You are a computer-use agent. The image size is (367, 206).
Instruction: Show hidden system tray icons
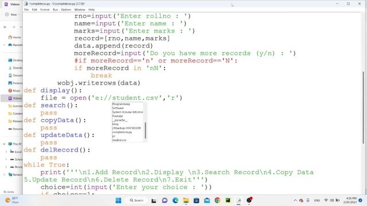click(295, 200)
